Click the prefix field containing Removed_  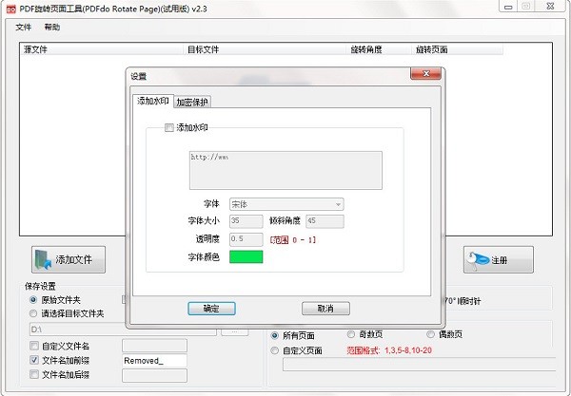154,361
